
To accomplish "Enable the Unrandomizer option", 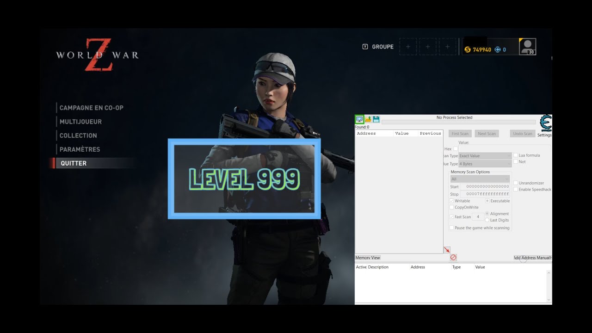I will [x=516, y=183].
